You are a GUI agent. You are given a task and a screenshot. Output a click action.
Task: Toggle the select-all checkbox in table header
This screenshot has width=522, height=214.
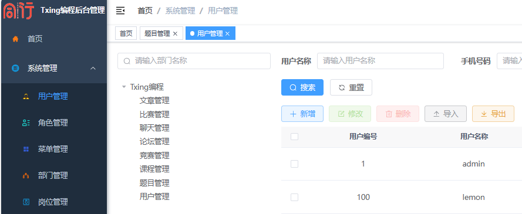(x=294, y=137)
